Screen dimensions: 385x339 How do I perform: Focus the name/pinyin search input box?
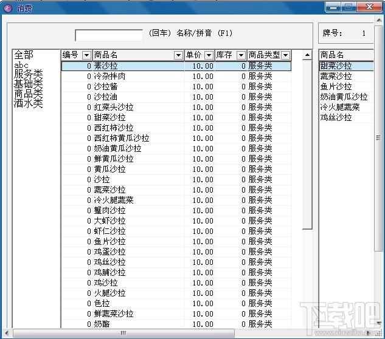(x=109, y=35)
